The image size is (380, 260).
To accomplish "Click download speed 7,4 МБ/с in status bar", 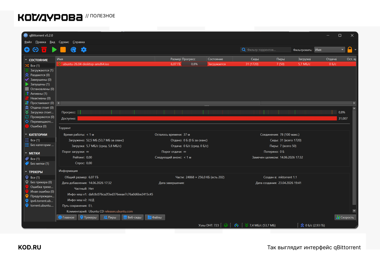I will point(260,225).
